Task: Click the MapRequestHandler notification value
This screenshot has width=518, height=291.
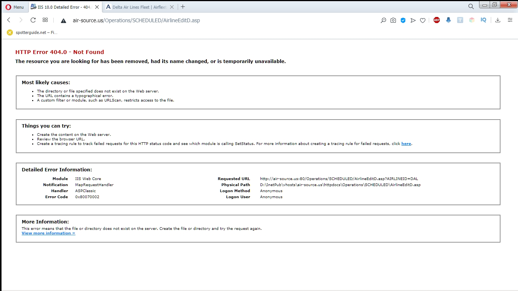Action: click(94, 185)
